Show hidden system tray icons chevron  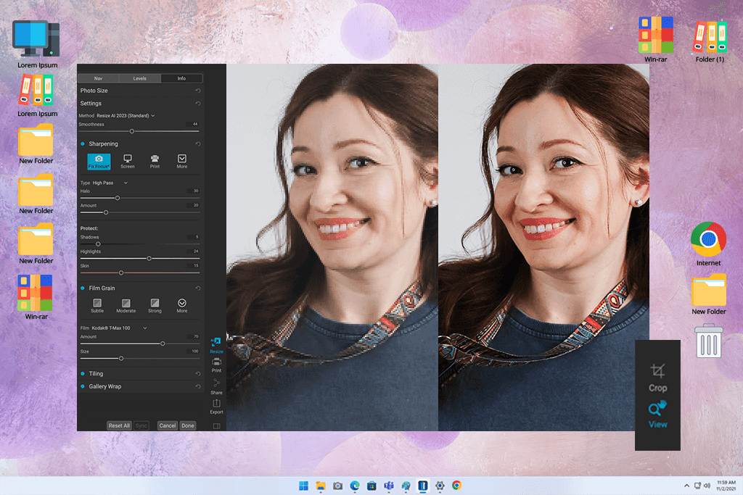[686, 486]
